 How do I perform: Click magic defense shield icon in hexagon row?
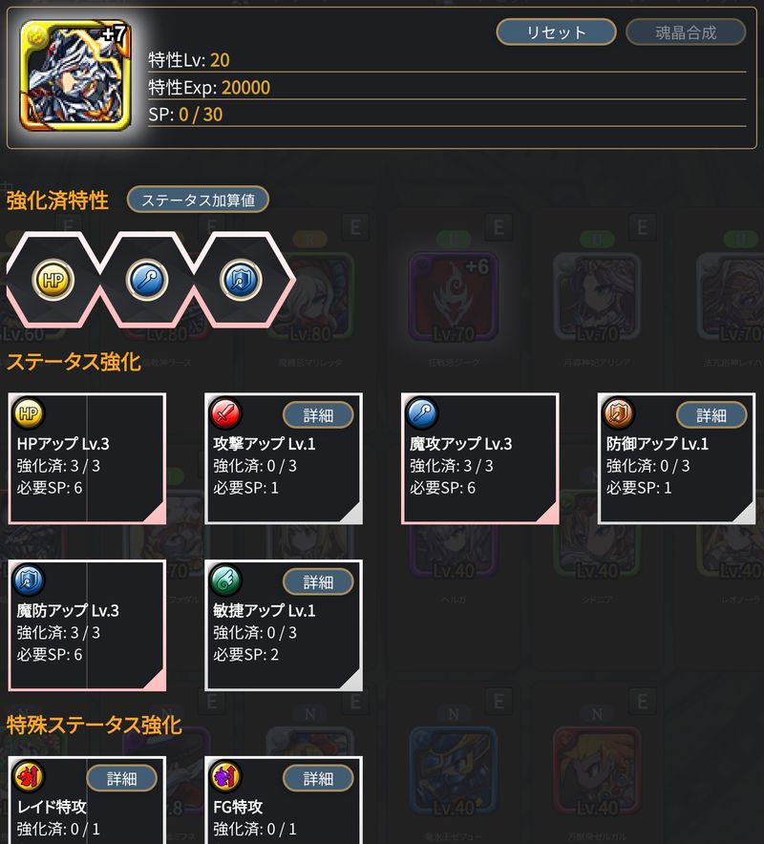coord(241,280)
